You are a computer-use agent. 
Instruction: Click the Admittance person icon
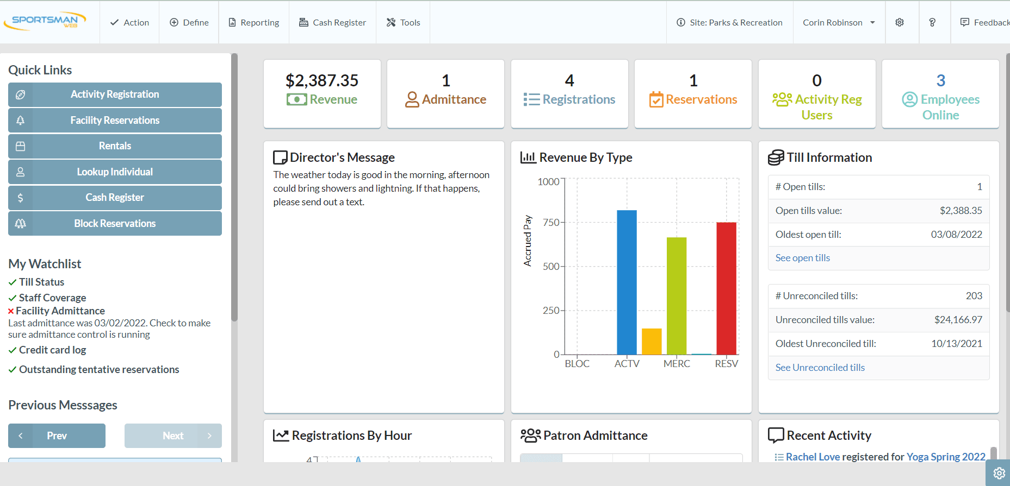[x=412, y=99]
